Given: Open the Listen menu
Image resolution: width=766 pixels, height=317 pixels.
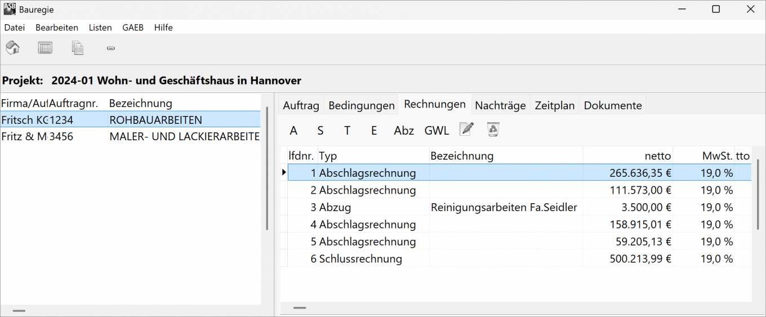Looking at the screenshot, I should (100, 28).
